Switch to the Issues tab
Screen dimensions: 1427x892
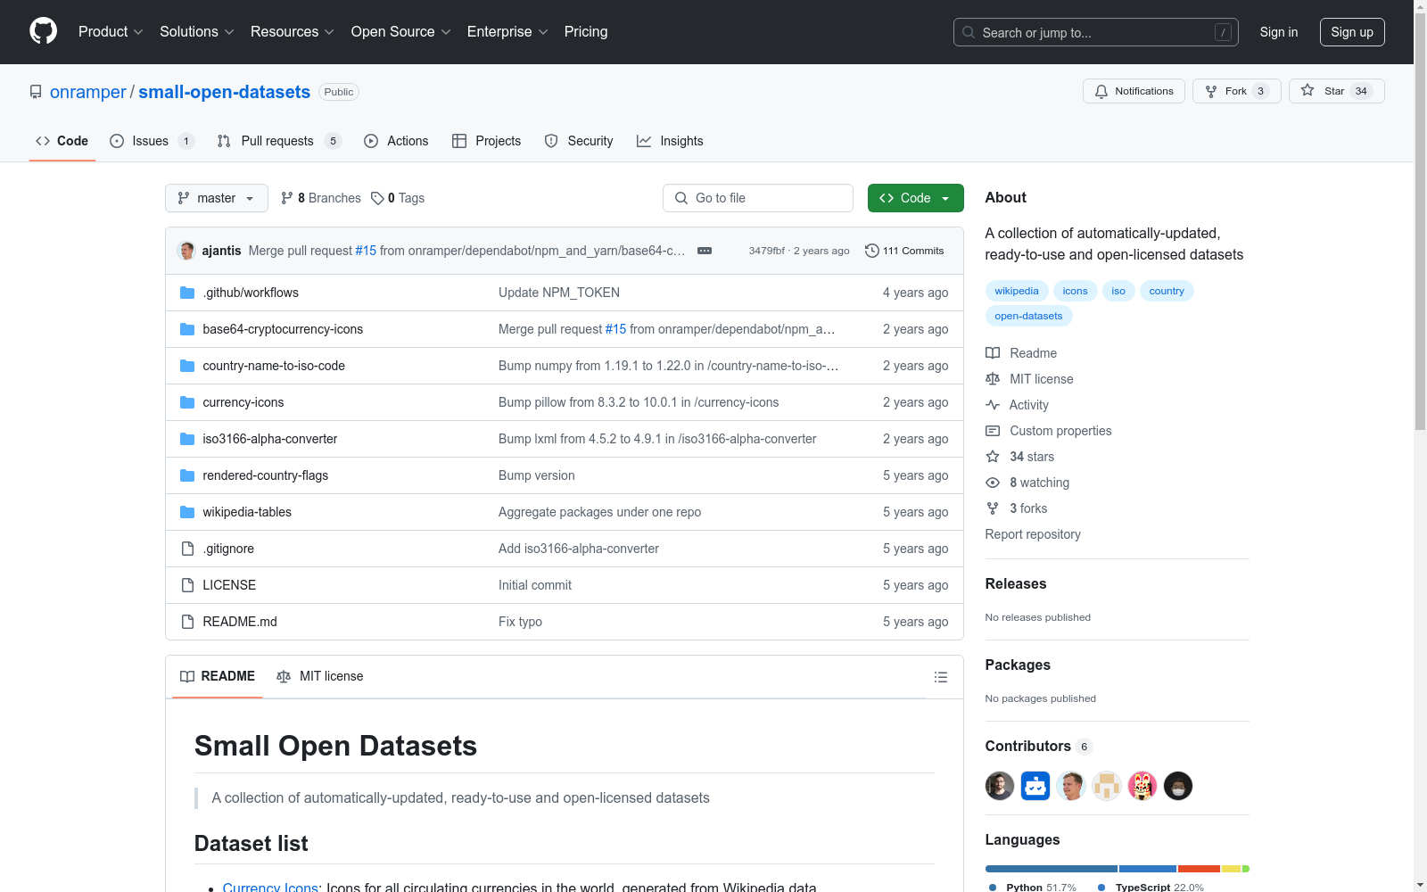pos(152,141)
